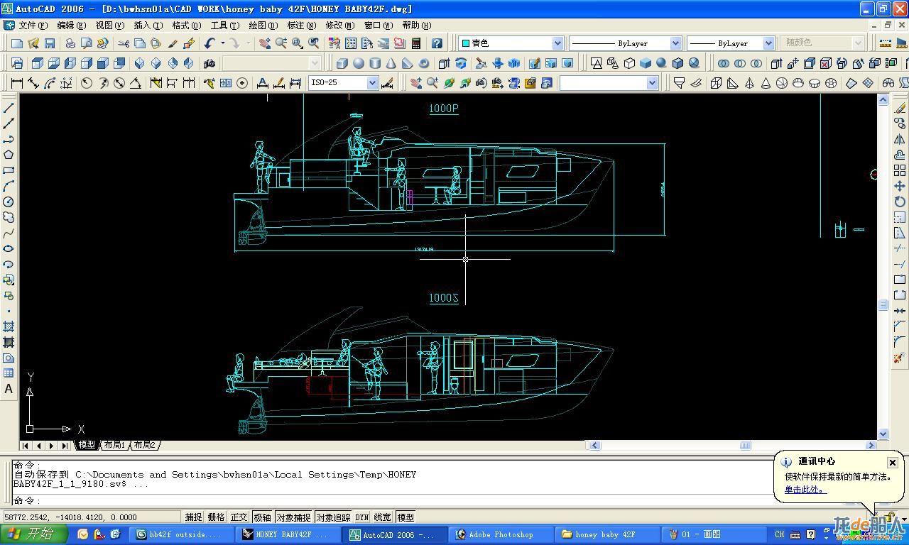The height and width of the screenshot is (545, 909).
Task: Switch to Adobe Photoshop taskbar button
Action: [501, 534]
